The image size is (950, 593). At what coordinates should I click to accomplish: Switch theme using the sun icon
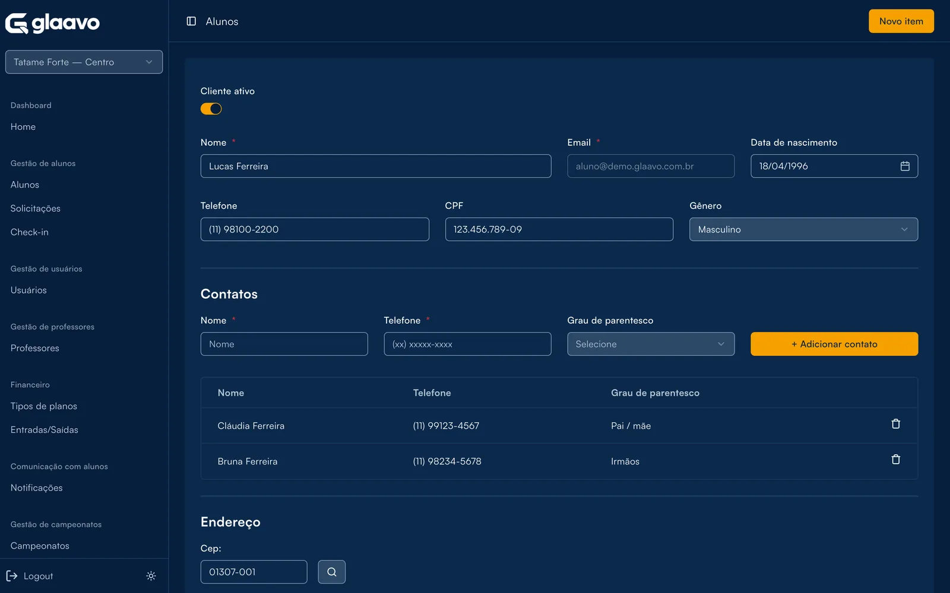(x=151, y=576)
